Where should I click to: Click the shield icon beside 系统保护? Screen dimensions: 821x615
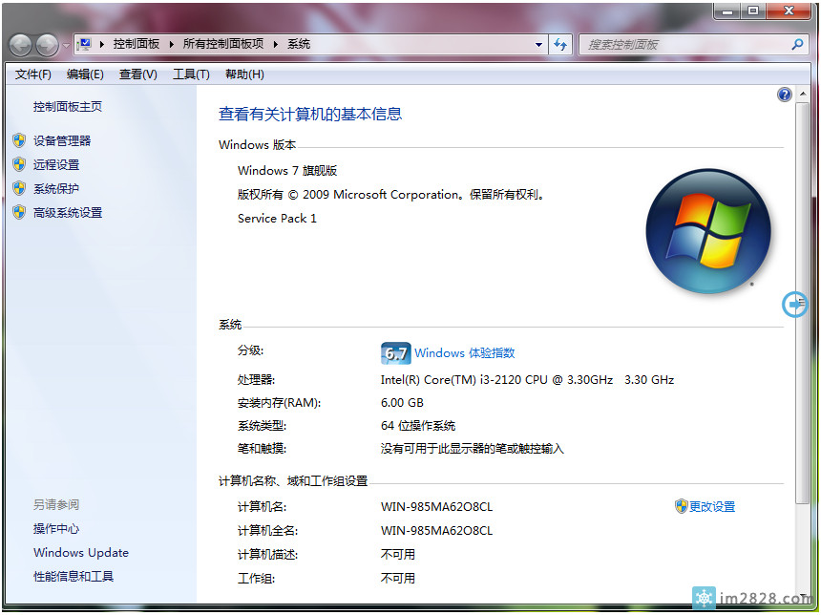tap(19, 188)
